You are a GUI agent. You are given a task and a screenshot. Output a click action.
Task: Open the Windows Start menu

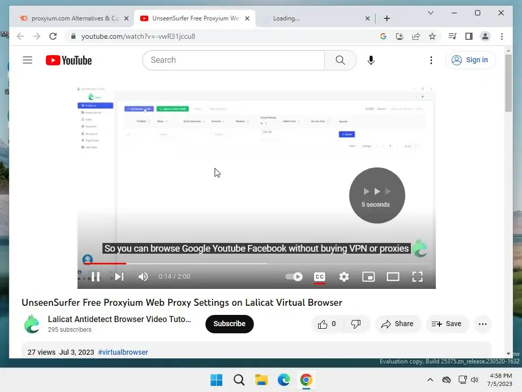[x=216, y=380]
